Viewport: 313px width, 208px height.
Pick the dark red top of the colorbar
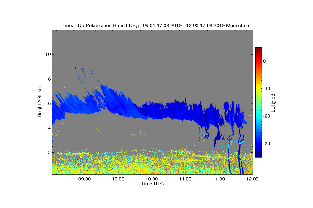pos(258,49)
